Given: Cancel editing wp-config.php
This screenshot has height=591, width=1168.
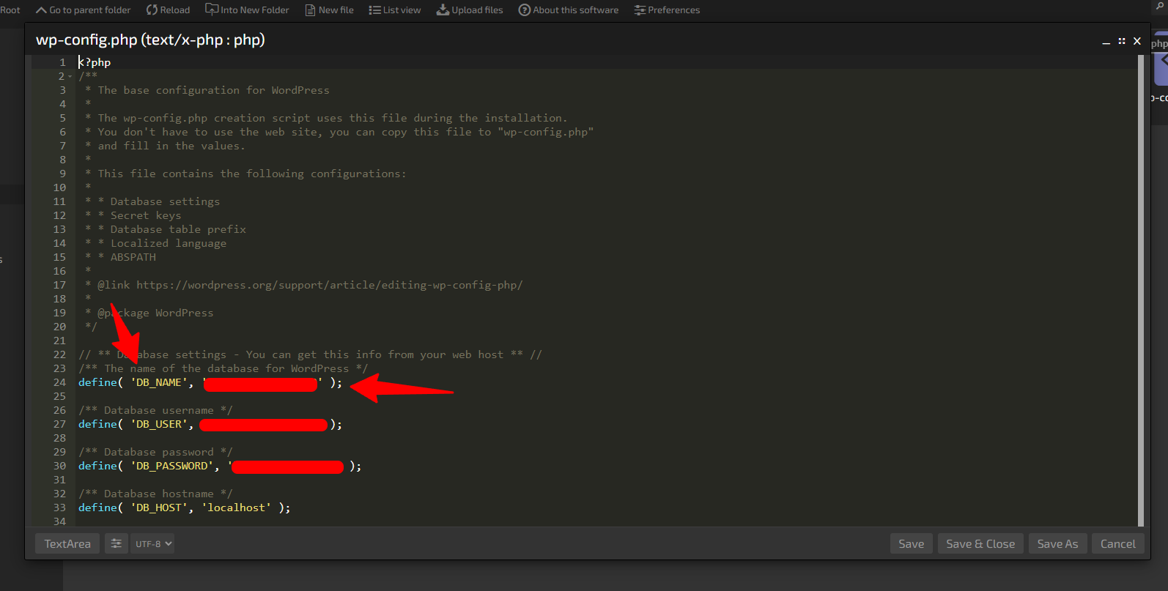Looking at the screenshot, I should [1117, 544].
